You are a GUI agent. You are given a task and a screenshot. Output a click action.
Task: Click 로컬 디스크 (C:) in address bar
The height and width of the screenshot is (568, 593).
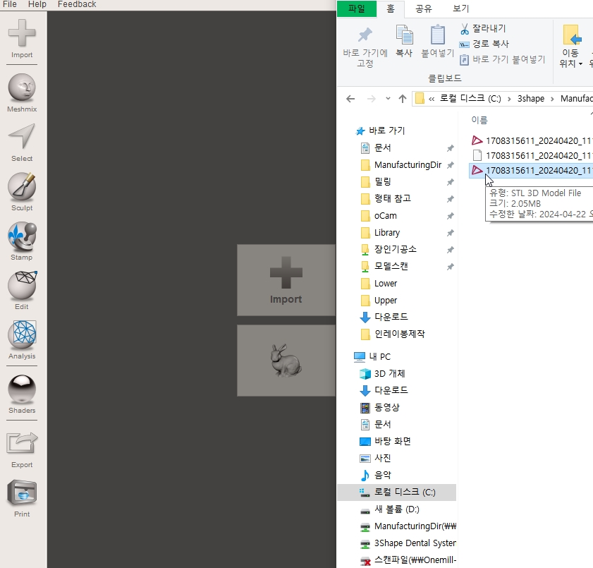pos(470,99)
